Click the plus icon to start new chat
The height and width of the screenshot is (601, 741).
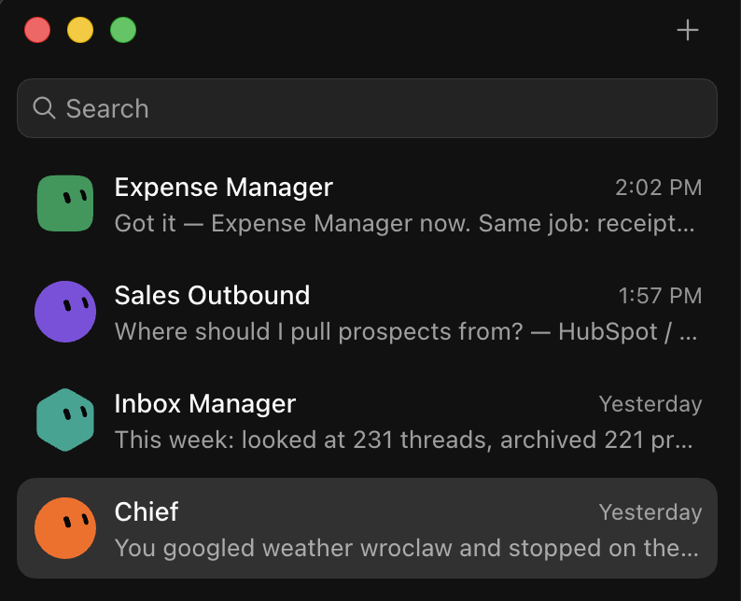(687, 30)
